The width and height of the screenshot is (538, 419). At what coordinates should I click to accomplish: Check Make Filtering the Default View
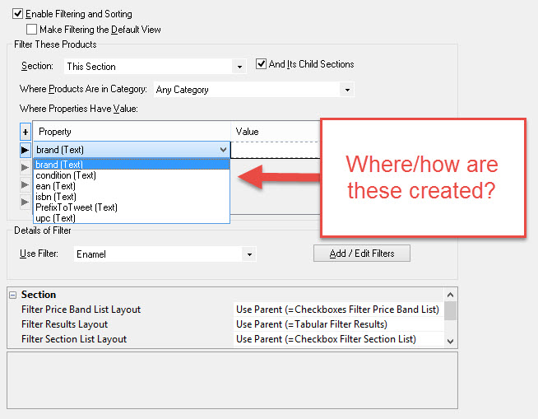pyautogui.click(x=32, y=30)
